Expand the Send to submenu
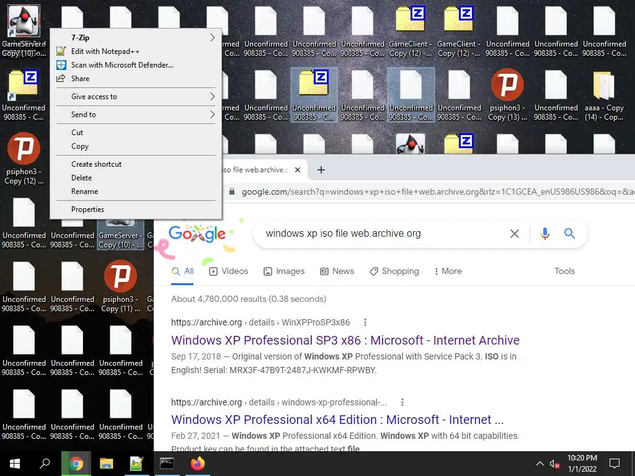 pyautogui.click(x=136, y=115)
